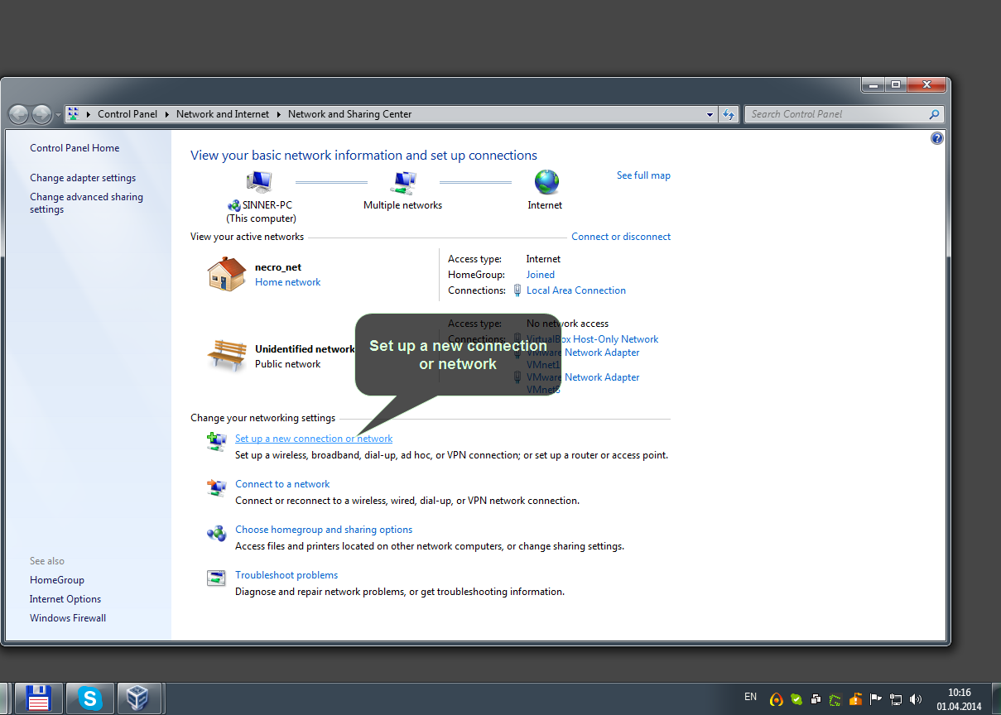Click Set up a new connection or network

pyautogui.click(x=314, y=439)
